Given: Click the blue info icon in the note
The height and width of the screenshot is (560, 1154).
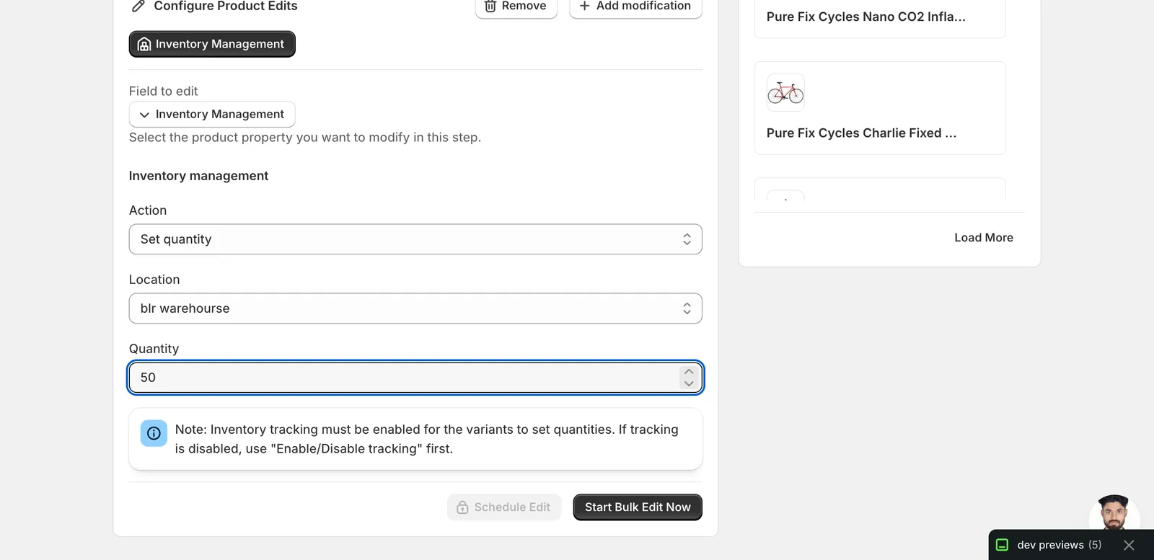Looking at the screenshot, I should 154,433.
